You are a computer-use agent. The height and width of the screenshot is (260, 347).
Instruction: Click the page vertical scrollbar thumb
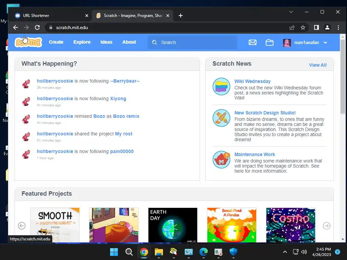point(343,76)
